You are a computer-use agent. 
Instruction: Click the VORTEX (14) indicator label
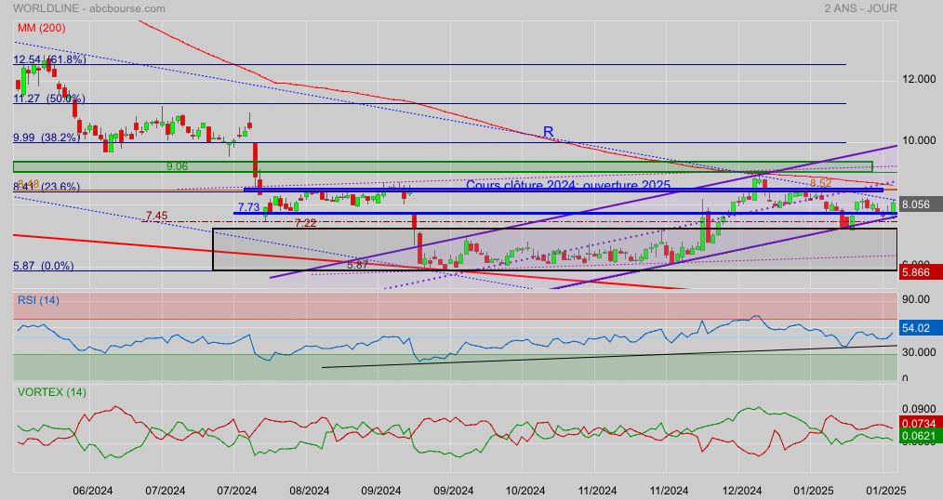click(52, 392)
